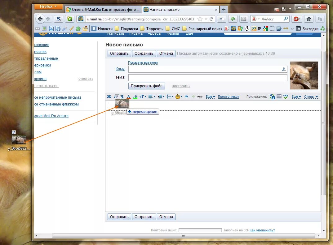
Task: Open the 'Стиль' dropdown
Action: pyautogui.click(x=311, y=97)
